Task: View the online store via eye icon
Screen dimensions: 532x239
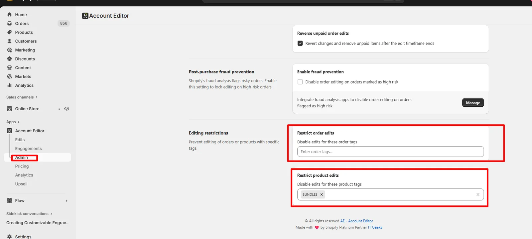Action: [66, 109]
